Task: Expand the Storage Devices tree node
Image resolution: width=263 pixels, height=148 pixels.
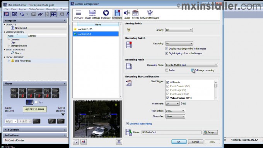Action: click(9, 46)
